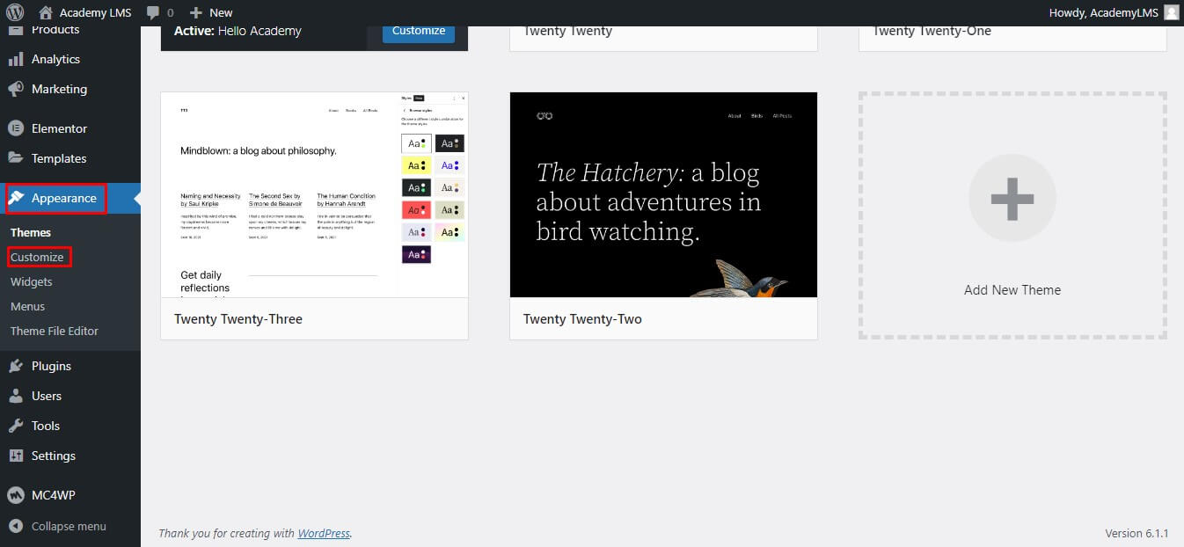Click the Users person icon
The height and width of the screenshot is (547, 1184).
(x=16, y=396)
